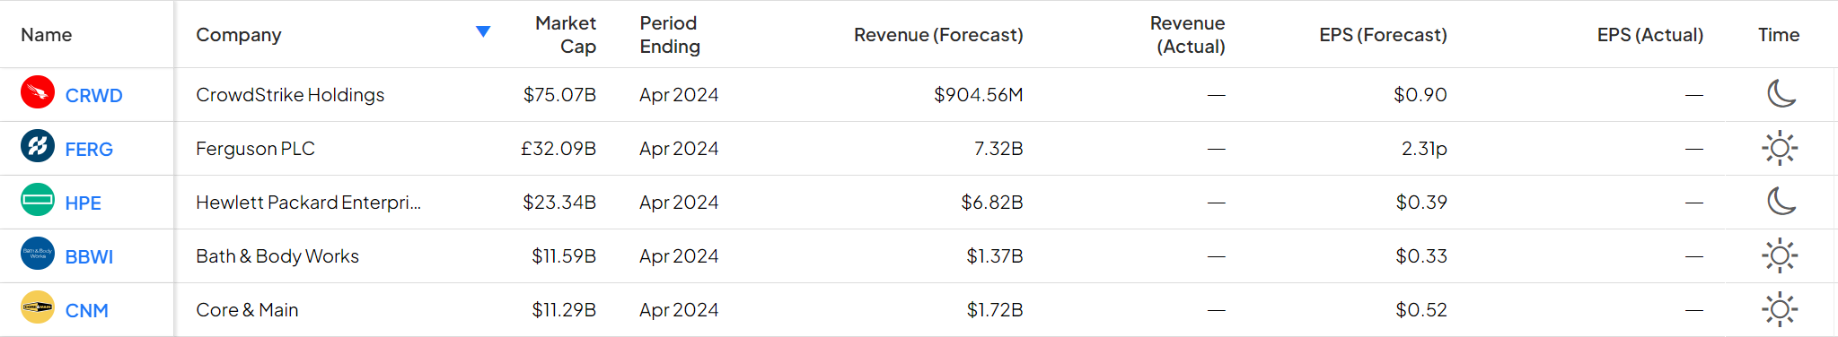Select the Core & Main company name
1838x337 pixels.
click(x=247, y=309)
